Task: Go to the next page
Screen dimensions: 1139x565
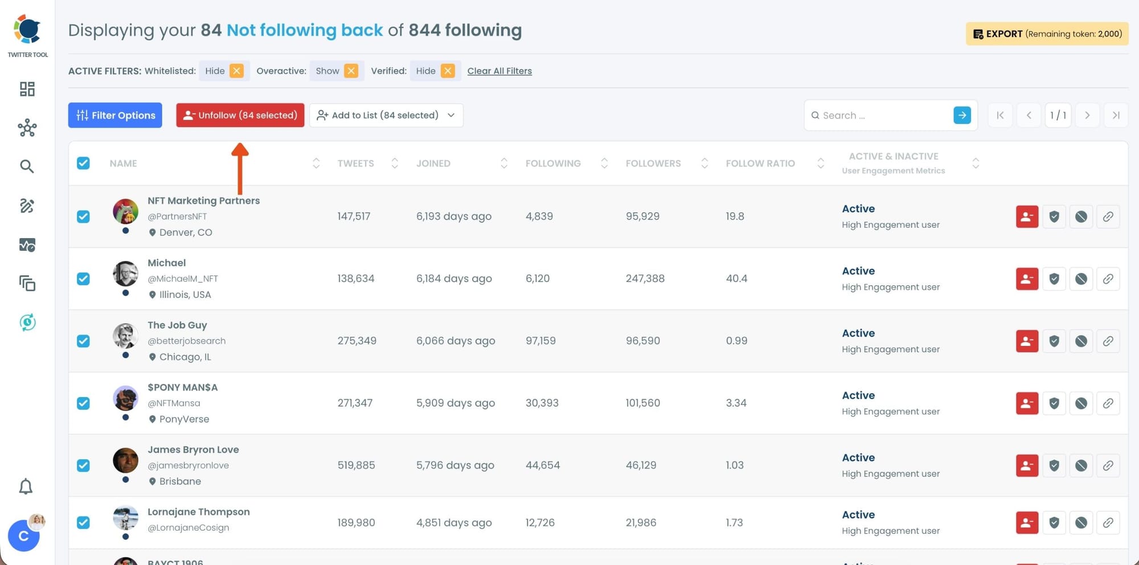Action: tap(1087, 115)
